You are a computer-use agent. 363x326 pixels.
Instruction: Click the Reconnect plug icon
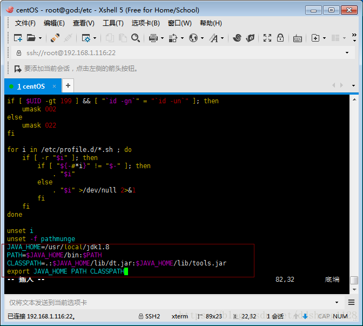tap(55, 38)
